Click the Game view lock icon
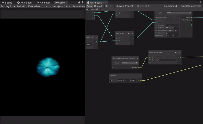The width and height of the screenshot is (203, 124). (x=79, y=3)
